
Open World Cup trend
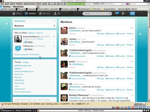[x=19, y=74]
